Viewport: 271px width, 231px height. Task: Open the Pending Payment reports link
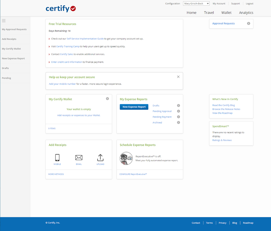(x=162, y=117)
